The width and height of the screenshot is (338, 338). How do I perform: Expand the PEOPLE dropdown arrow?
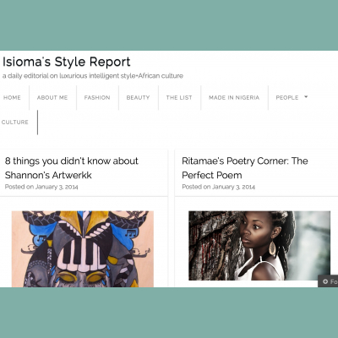click(x=306, y=97)
